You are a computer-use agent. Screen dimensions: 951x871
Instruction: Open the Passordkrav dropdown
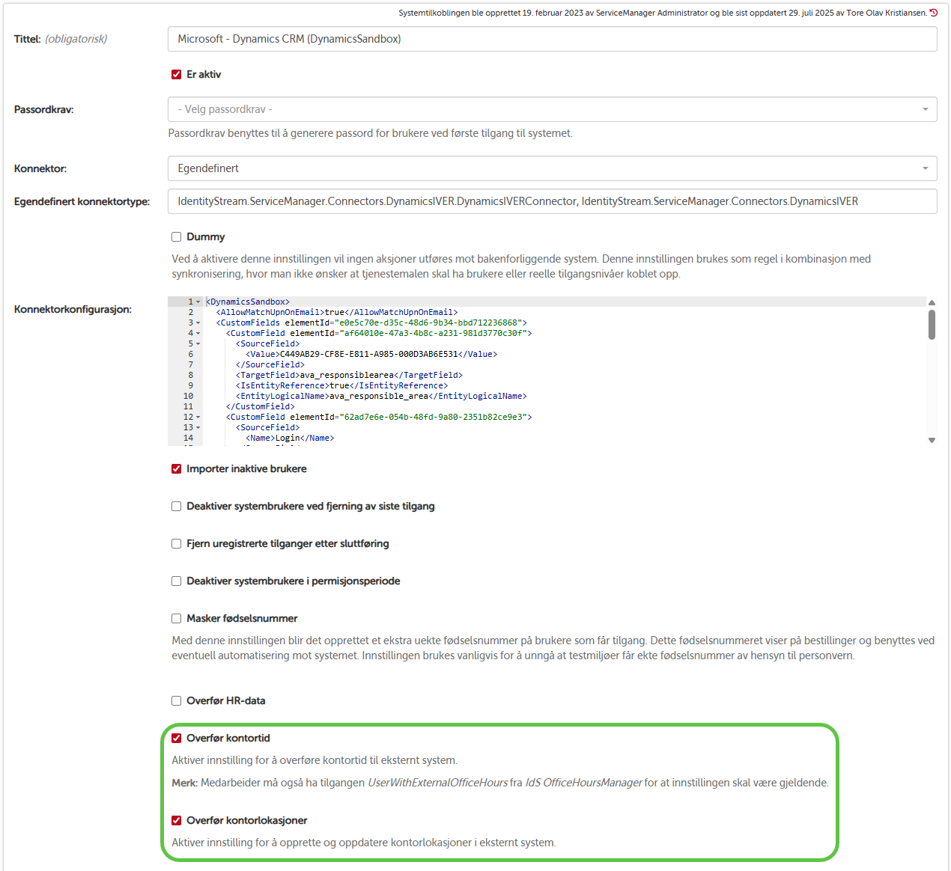(x=552, y=109)
